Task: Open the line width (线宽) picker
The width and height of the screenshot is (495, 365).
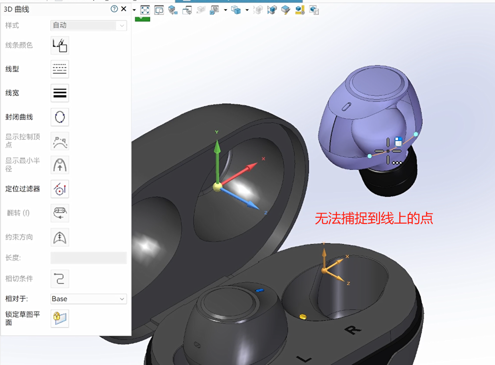Action: pos(60,93)
